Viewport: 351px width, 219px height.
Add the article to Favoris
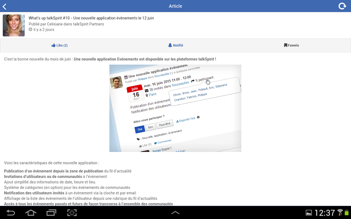click(x=291, y=46)
